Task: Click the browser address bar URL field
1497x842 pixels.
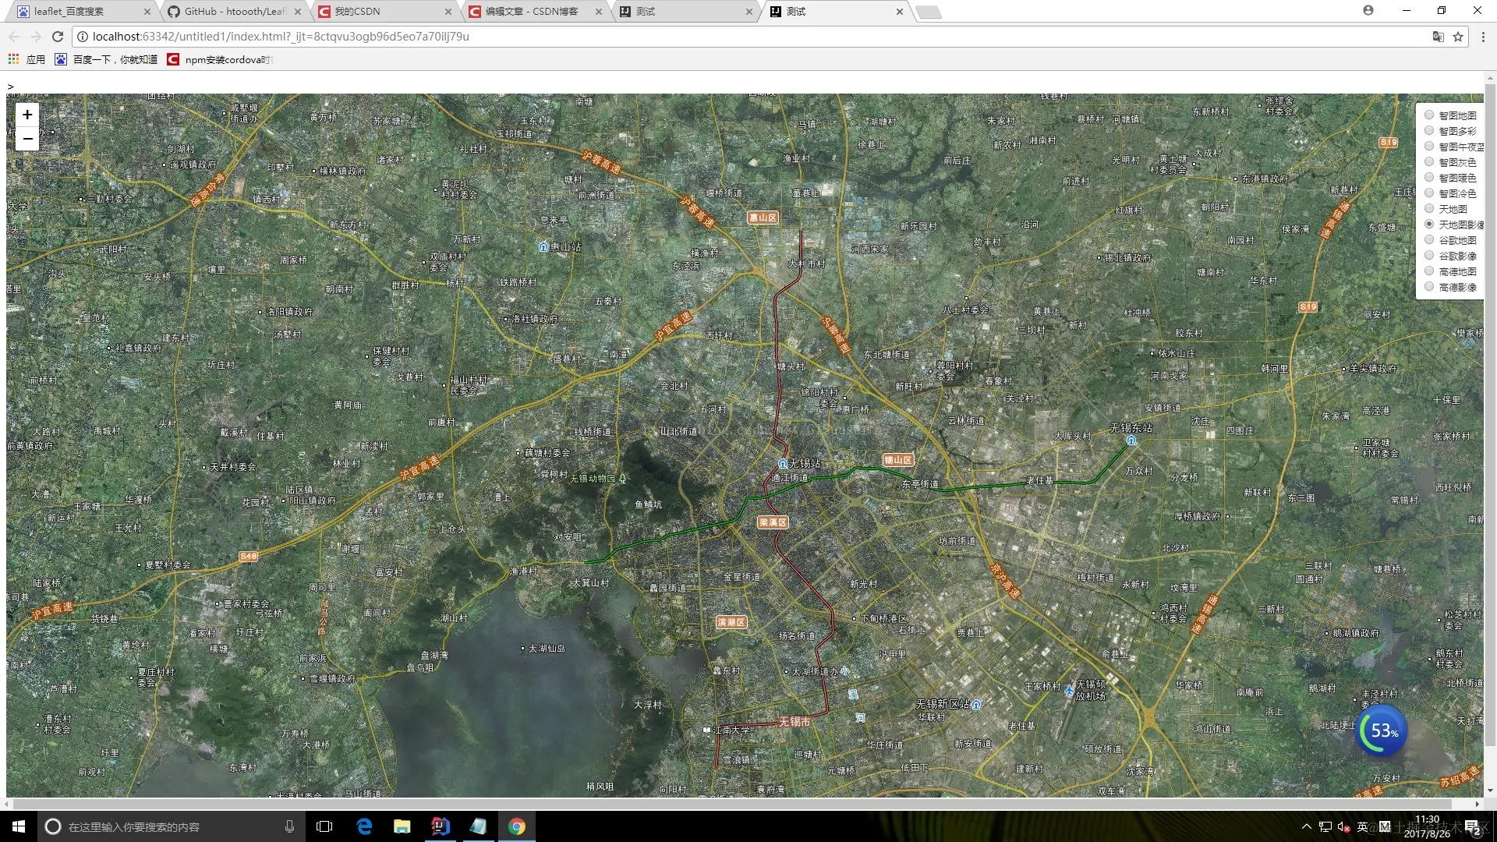Action: point(702,37)
